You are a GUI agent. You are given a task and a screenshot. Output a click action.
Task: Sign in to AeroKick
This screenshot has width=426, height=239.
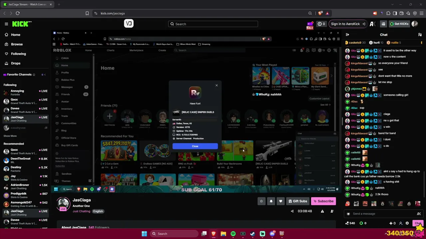point(348,24)
